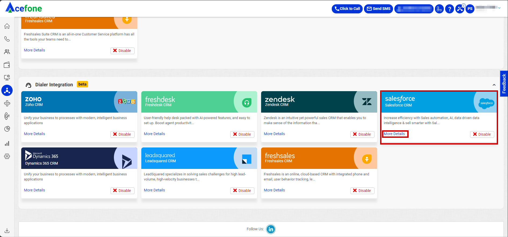Screen dimensions: 508x237
Task: Expand the profile dropdown arrow
Action: 499,8
